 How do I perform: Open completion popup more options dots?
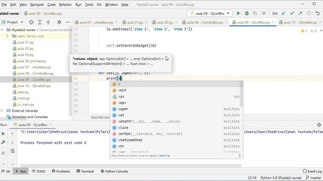pyautogui.click(x=240, y=155)
